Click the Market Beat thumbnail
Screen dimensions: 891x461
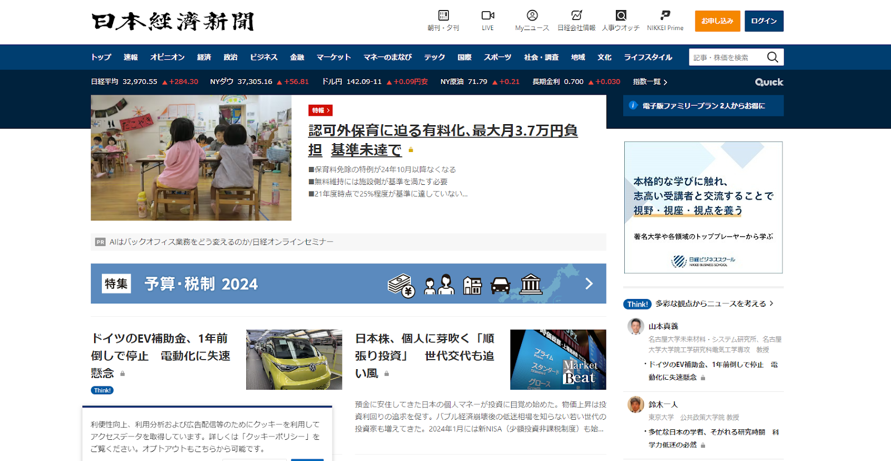click(558, 360)
